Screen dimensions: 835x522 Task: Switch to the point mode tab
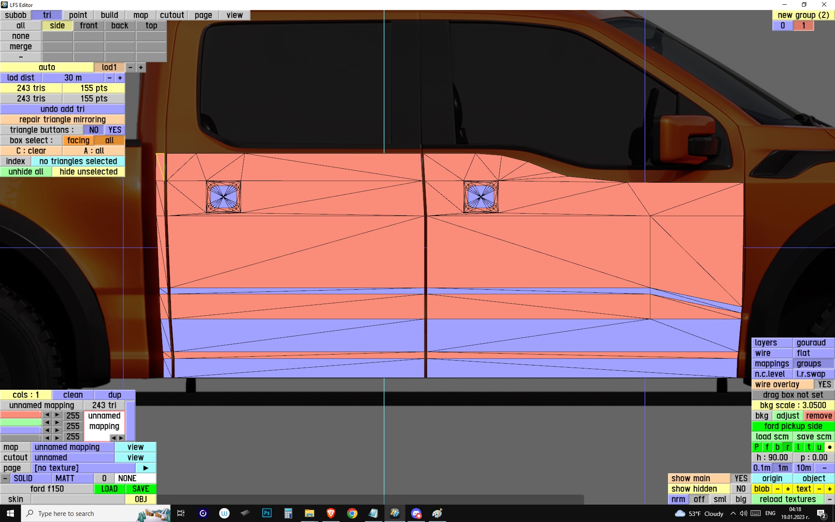click(x=78, y=15)
